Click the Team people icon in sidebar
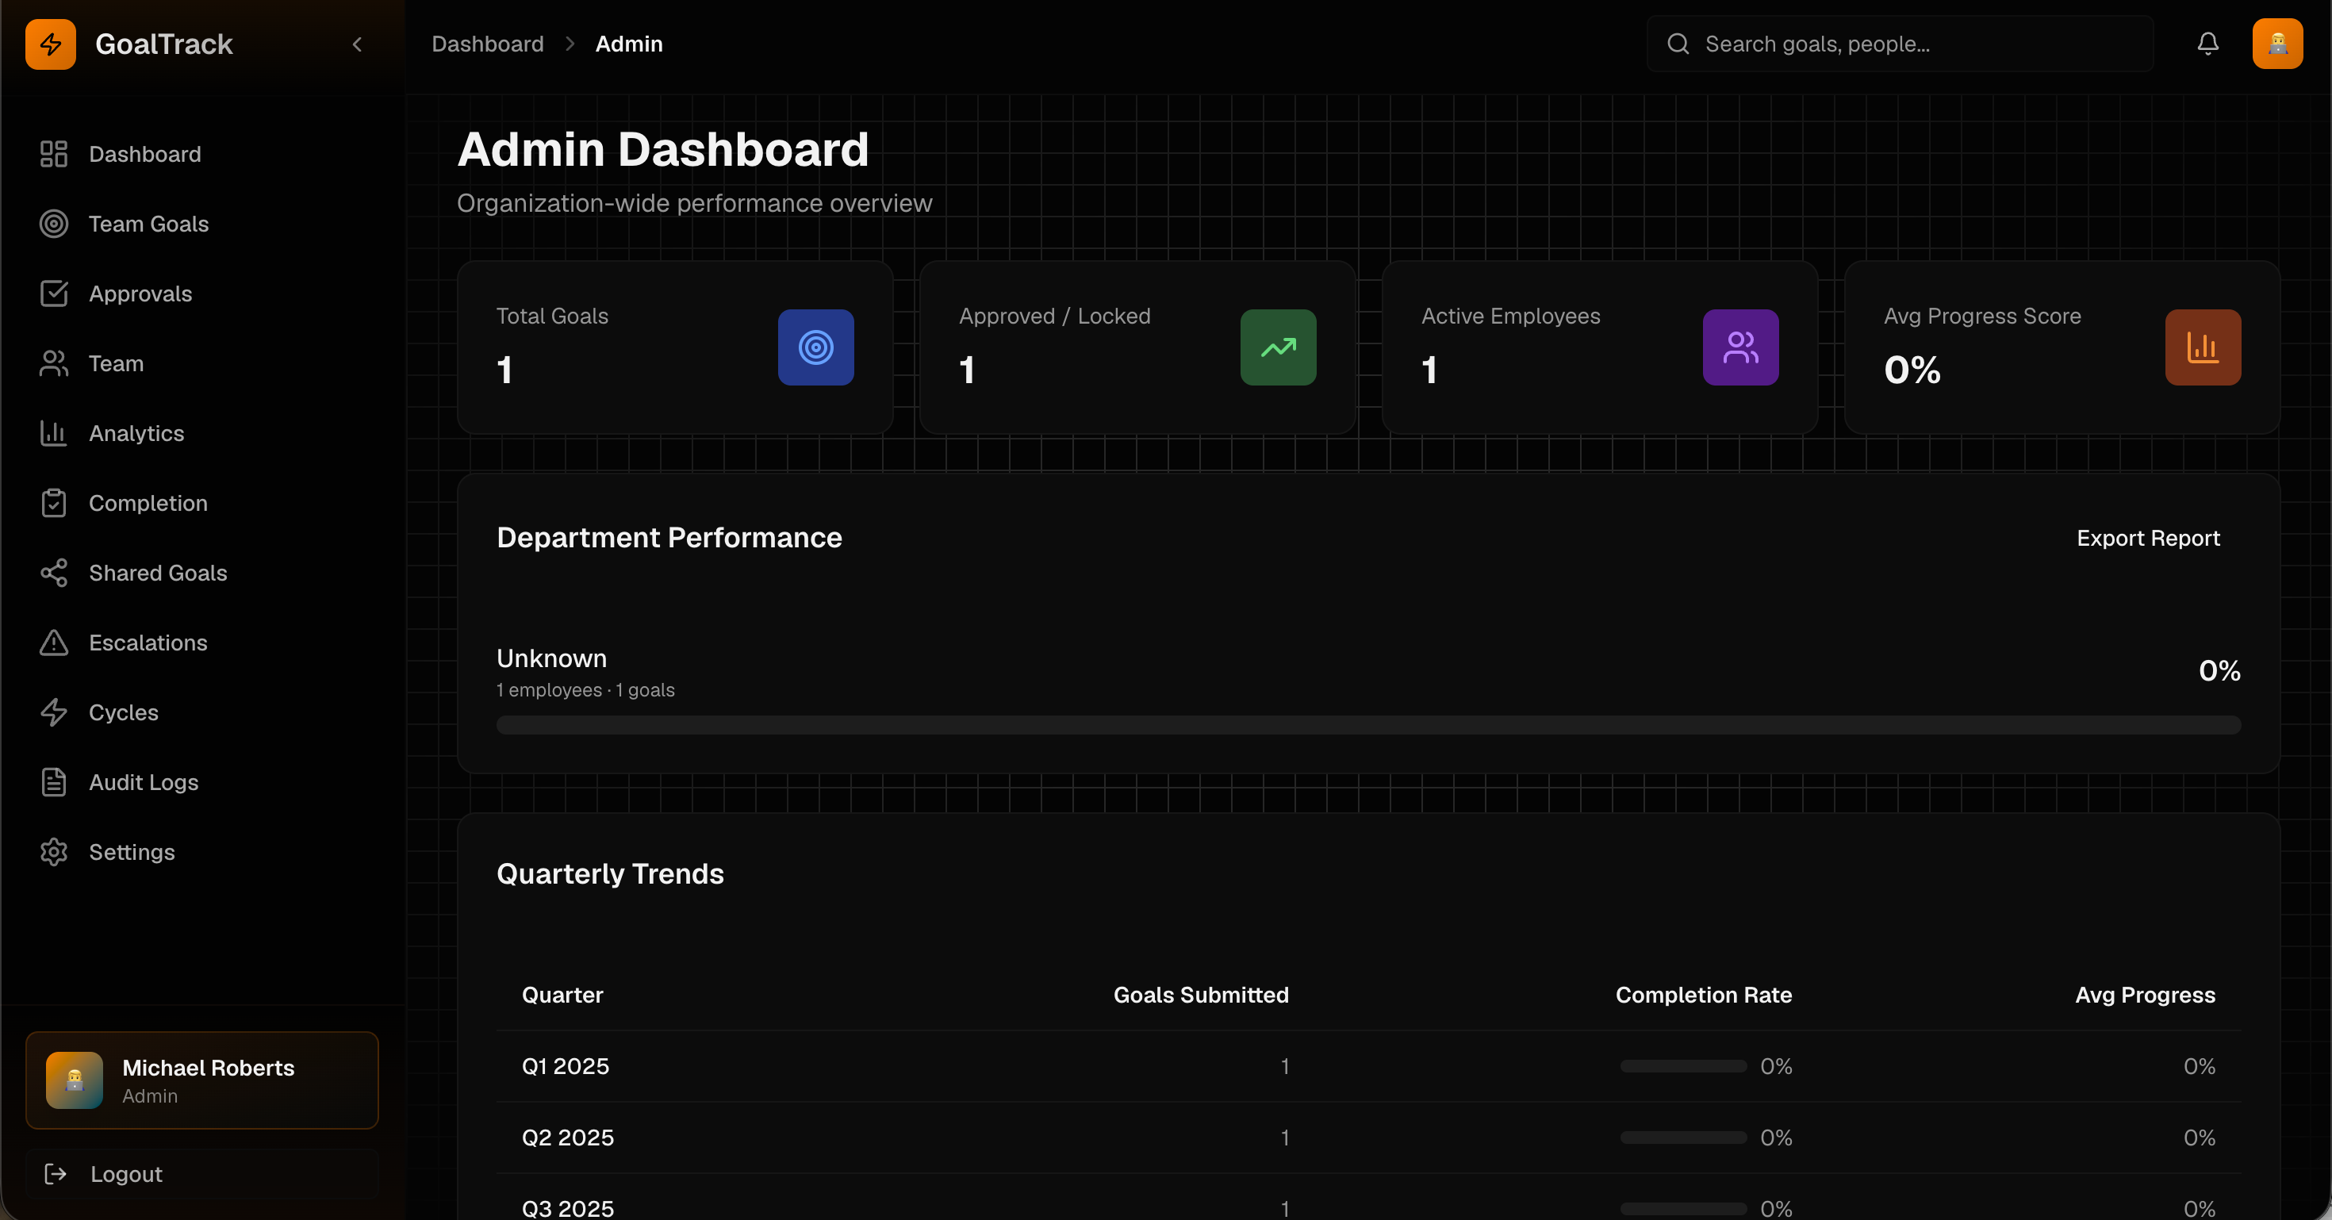 point(53,363)
